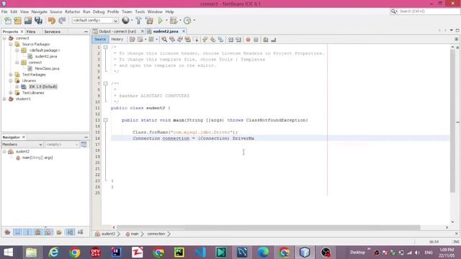Open the default config combo box
461x259 pixels.
tap(95, 20)
